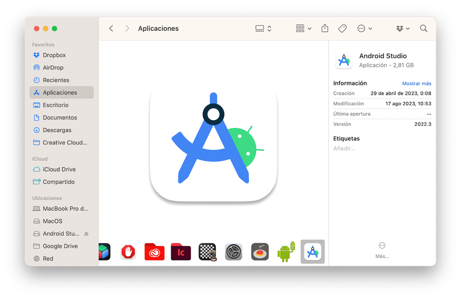Screen dimensions: 461x299
Task: Click the Mostrar más link
Action: click(417, 83)
